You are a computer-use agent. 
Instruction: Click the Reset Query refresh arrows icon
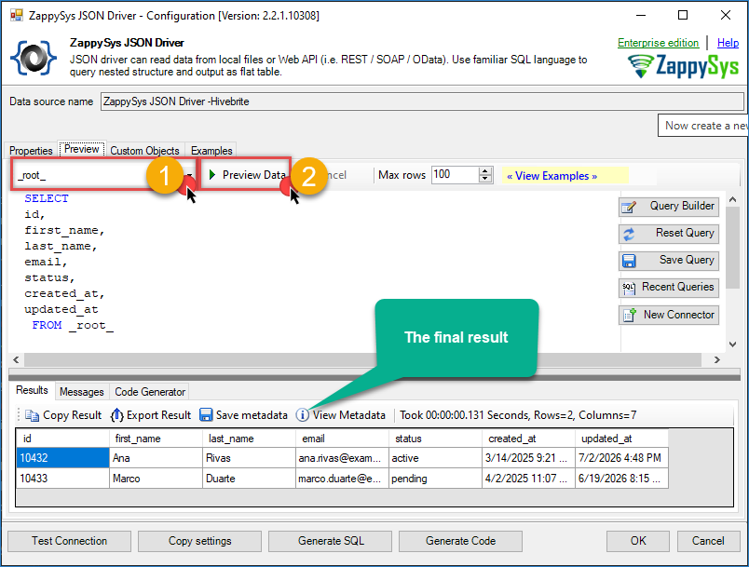629,234
